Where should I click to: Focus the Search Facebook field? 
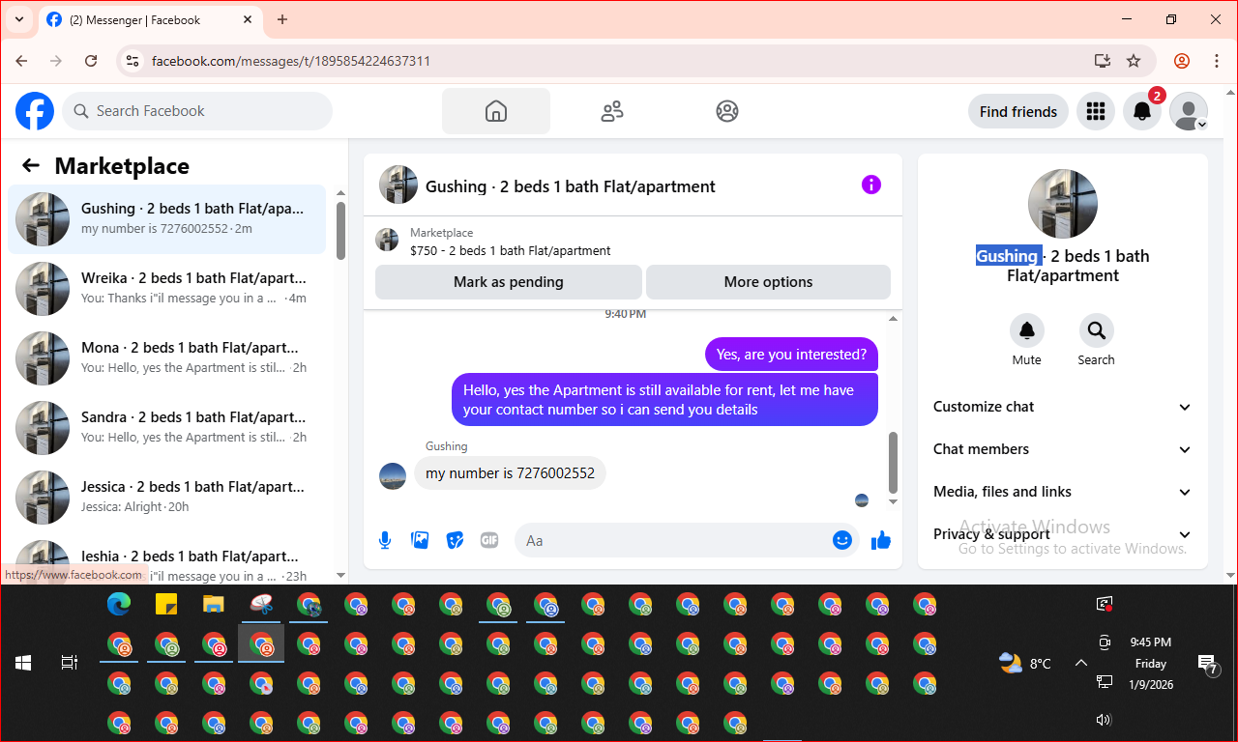(197, 111)
